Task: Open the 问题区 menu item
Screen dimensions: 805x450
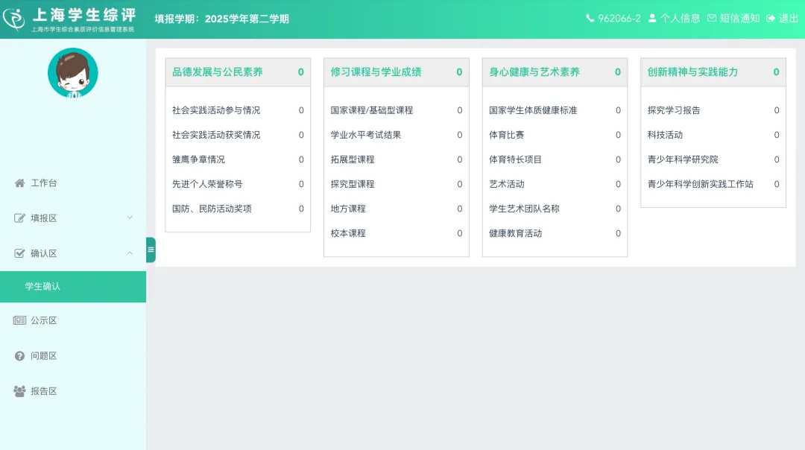Action: tap(73, 356)
